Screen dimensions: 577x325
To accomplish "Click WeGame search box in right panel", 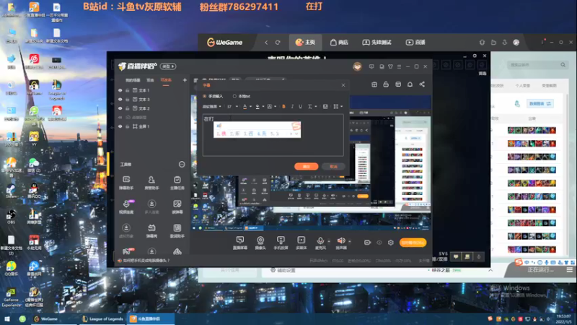I will pos(537,65).
